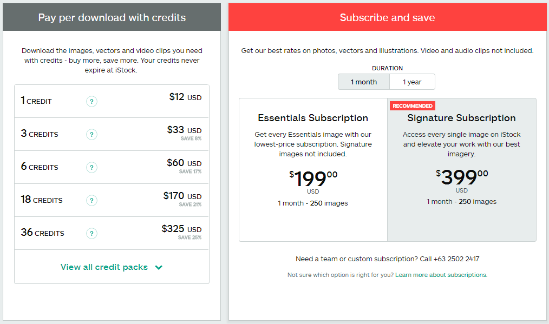Click the question mark beside 36 Credits
Screen dimensions: 549x324
coord(91,233)
